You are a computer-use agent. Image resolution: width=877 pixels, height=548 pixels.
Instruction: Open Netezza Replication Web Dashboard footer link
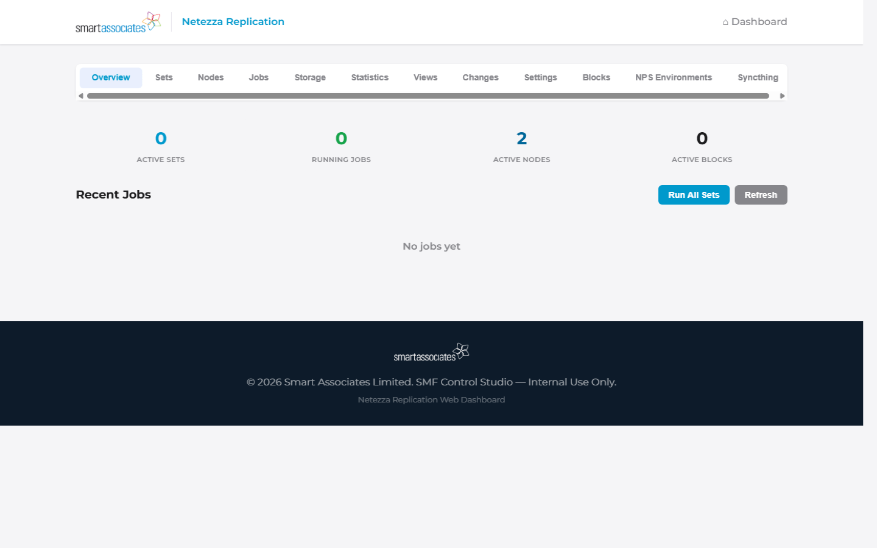pyautogui.click(x=431, y=399)
